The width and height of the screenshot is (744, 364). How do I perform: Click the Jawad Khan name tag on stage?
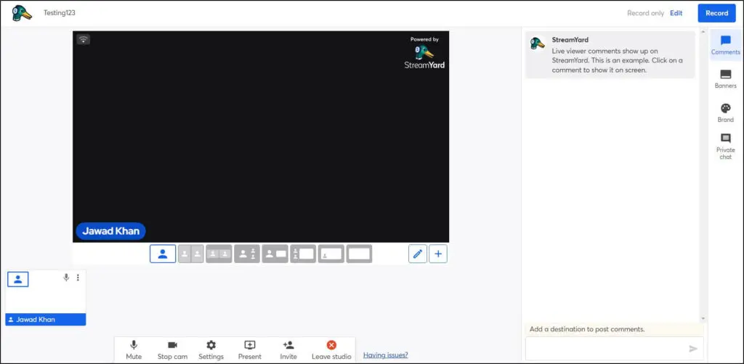pyautogui.click(x=110, y=231)
